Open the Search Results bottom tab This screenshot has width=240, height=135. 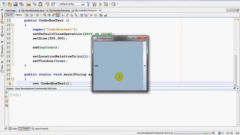pos(40,129)
